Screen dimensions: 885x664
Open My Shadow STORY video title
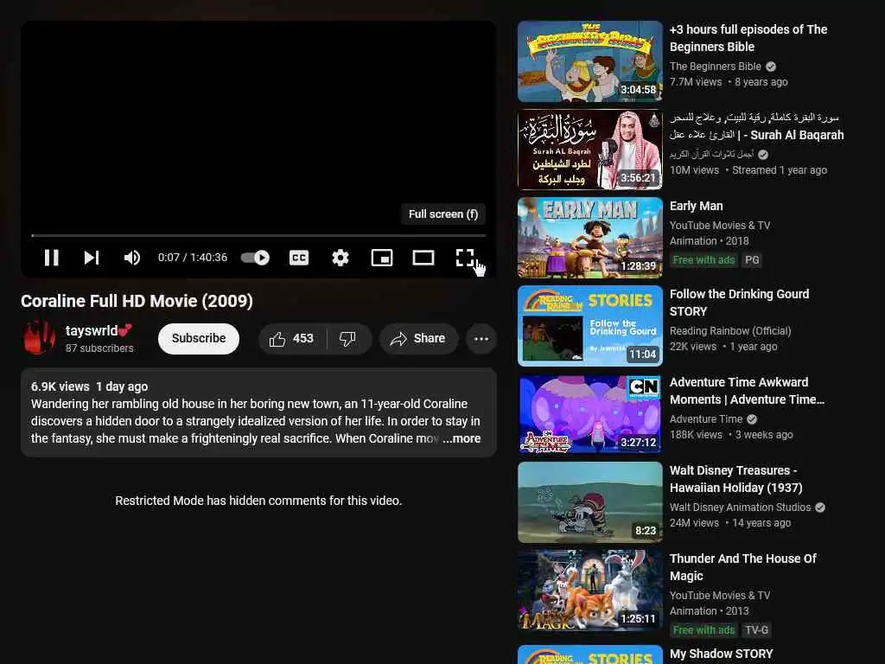tap(721, 654)
